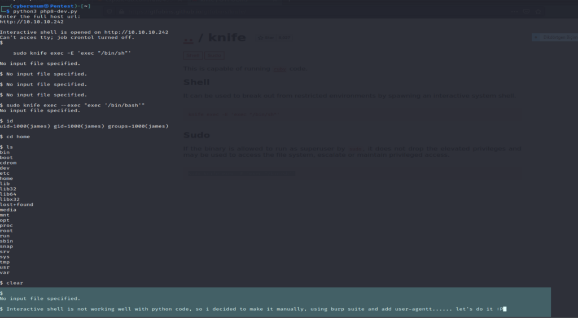Select 'lib64' in the directory listing

click(x=8, y=194)
